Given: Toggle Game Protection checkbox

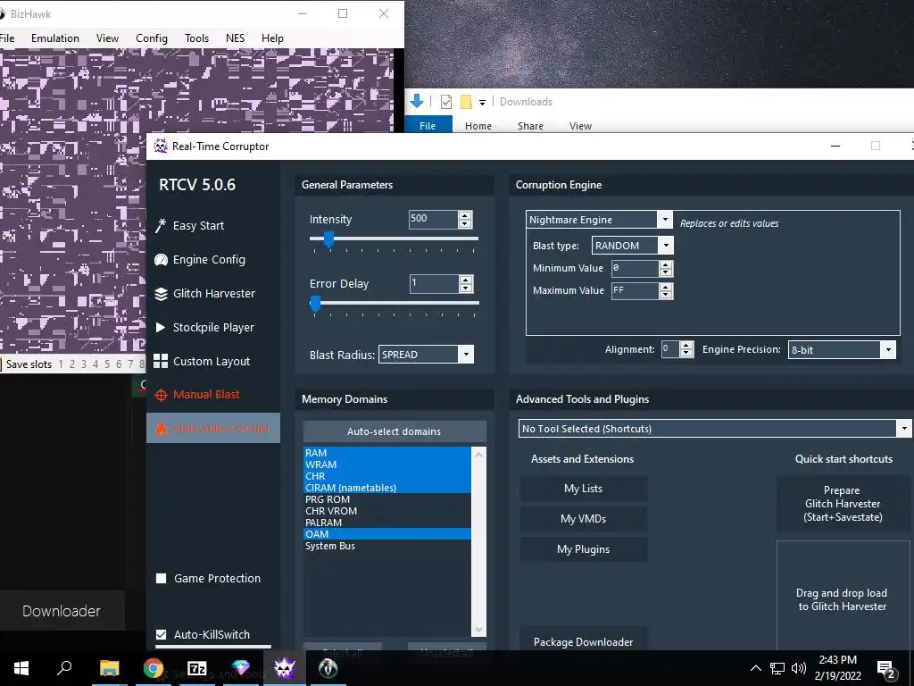Looking at the screenshot, I should pos(162,579).
